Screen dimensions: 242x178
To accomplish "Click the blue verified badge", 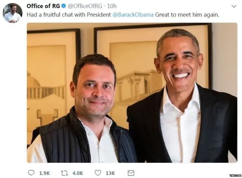I will tap(64, 6).
